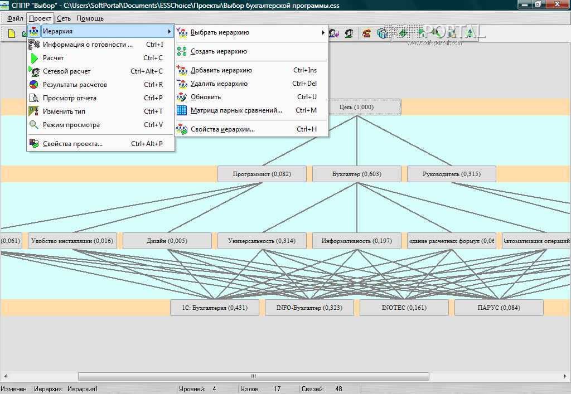
Task: Click Обновить in the hierarchy submenu
Action: [x=251, y=97]
